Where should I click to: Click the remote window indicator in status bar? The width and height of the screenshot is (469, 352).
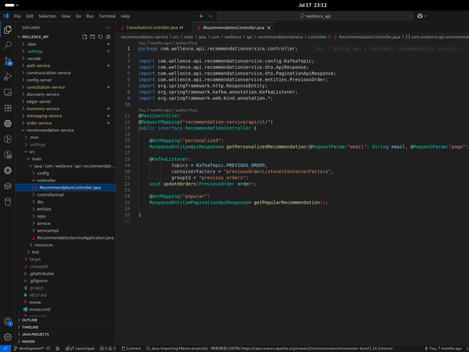[x=5, y=348]
